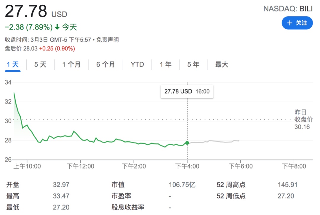The width and height of the screenshot is (320, 215).
Task: Click the active 1 天 tab
Action: 12,64
